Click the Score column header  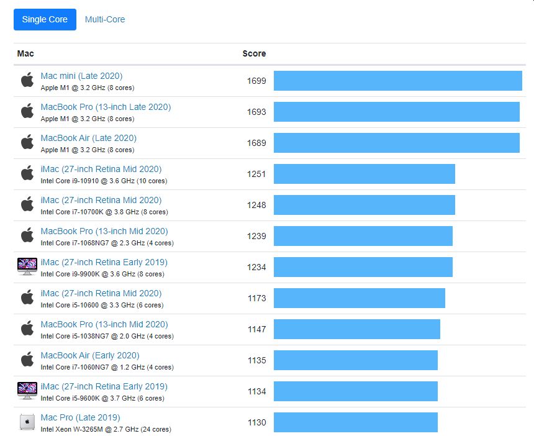(x=254, y=53)
